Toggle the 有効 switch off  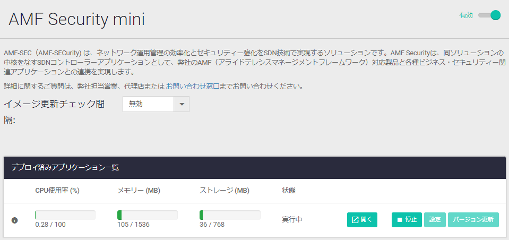[x=489, y=15]
